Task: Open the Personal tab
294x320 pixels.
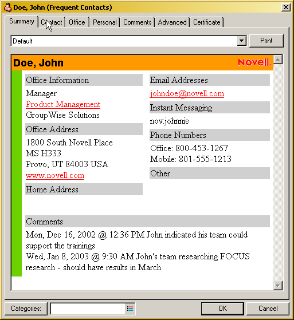Action: click(x=105, y=22)
